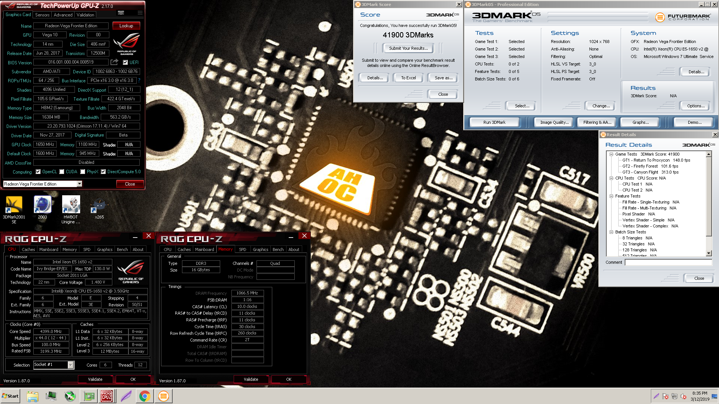Screen dimensions: 719x404
Task: Open the Socket #1 selection dropdown
Action: click(70, 365)
